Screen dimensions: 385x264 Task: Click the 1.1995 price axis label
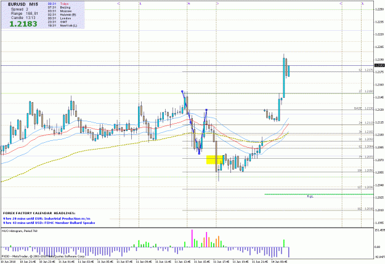point(379,223)
